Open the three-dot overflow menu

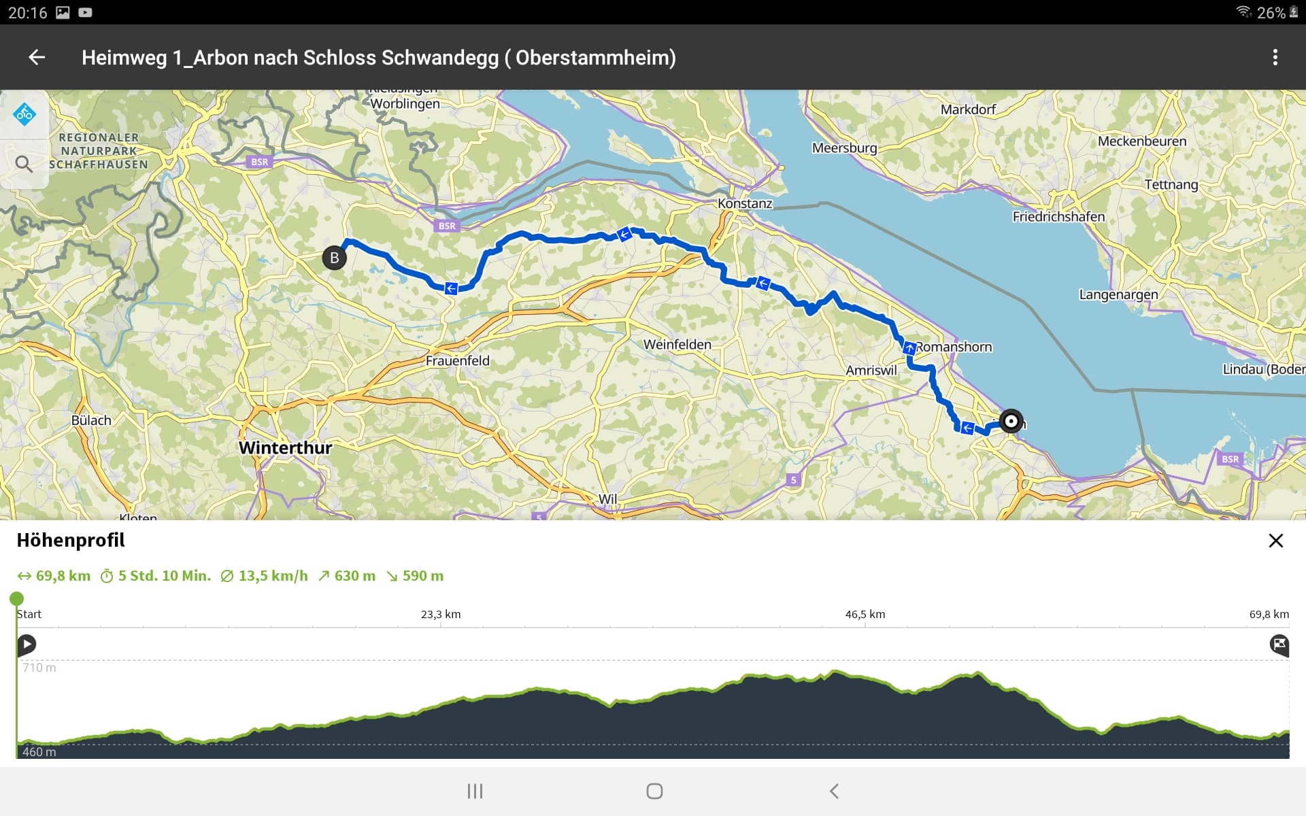tap(1275, 58)
